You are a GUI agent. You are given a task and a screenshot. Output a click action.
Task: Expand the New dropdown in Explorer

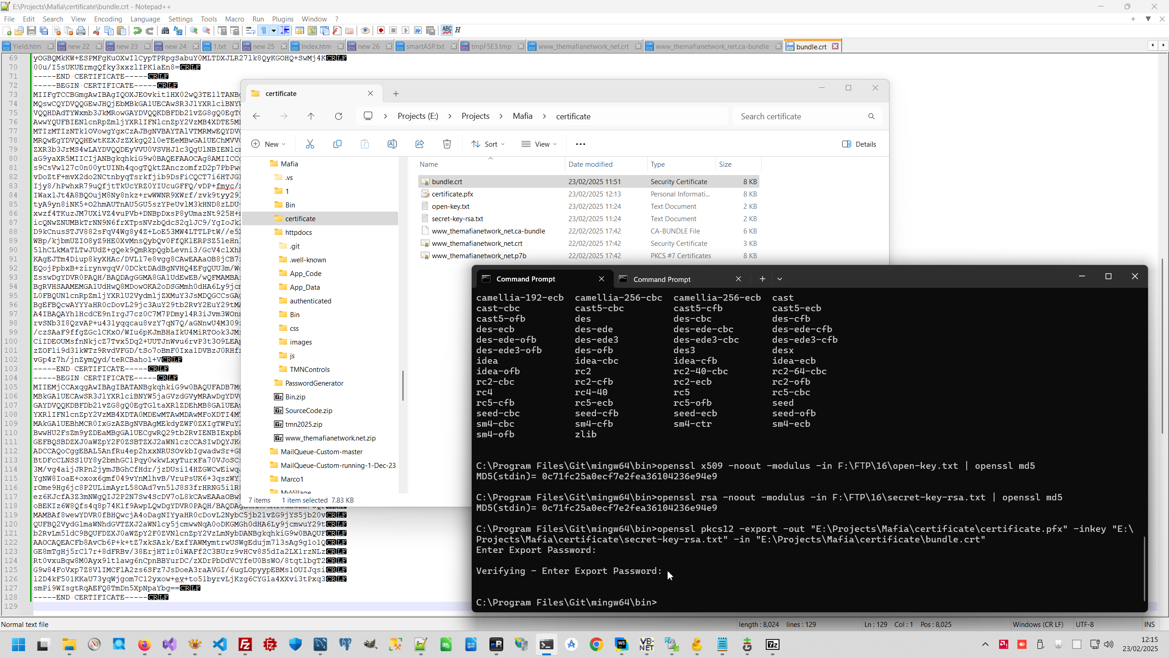[269, 144]
